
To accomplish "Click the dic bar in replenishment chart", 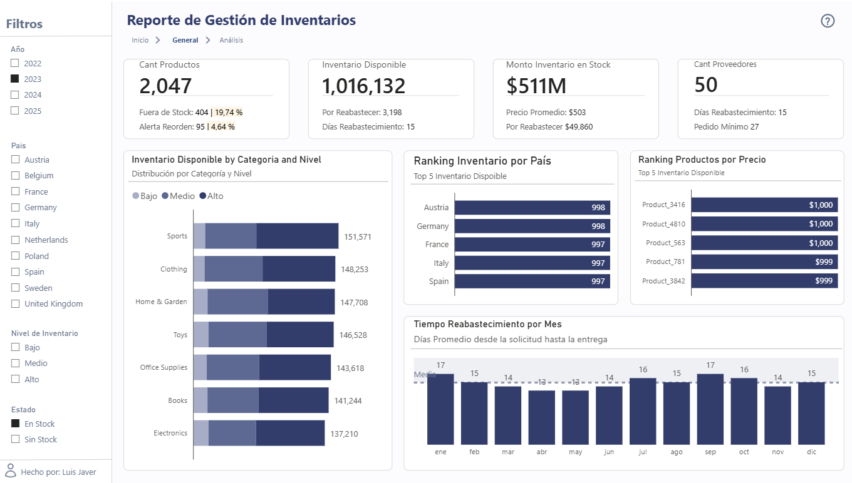I will [x=811, y=414].
